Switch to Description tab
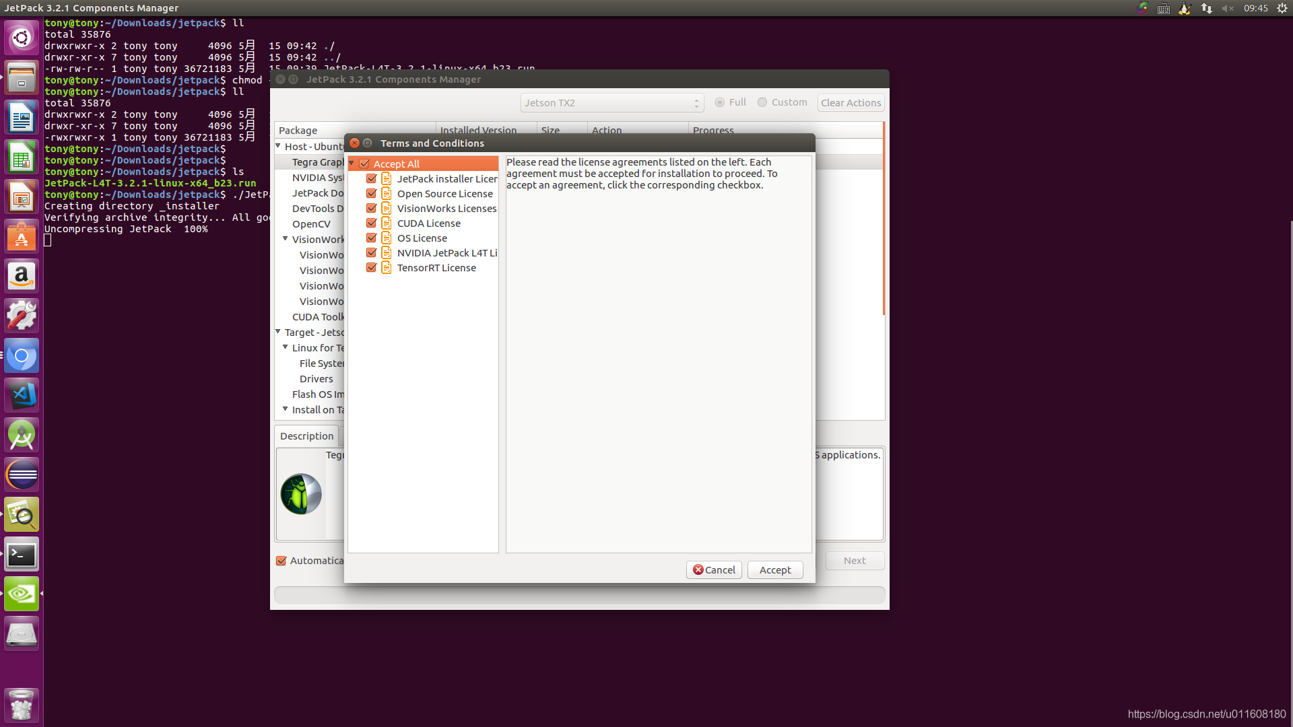The image size is (1293, 727). [306, 436]
